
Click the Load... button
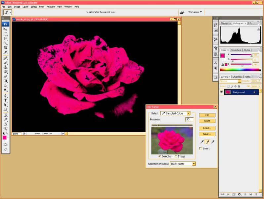(207, 128)
